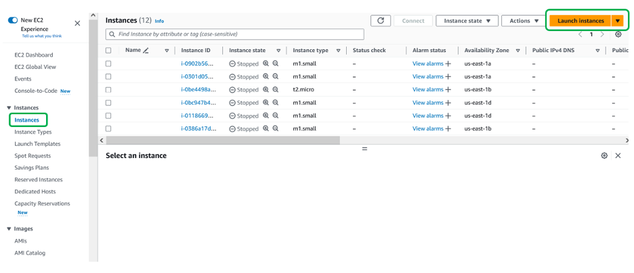Image resolution: width=634 pixels, height=273 pixels.
Task: Click the Connect button
Action: [x=413, y=21]
